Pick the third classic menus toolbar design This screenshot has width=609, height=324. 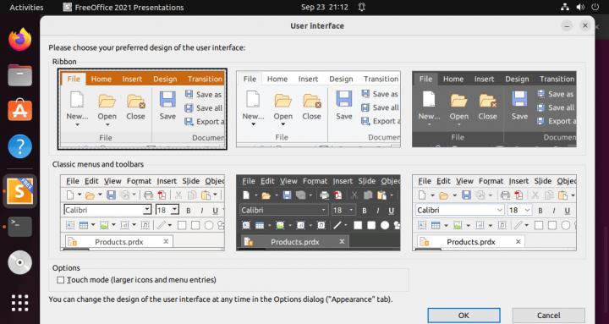(494, 212)
